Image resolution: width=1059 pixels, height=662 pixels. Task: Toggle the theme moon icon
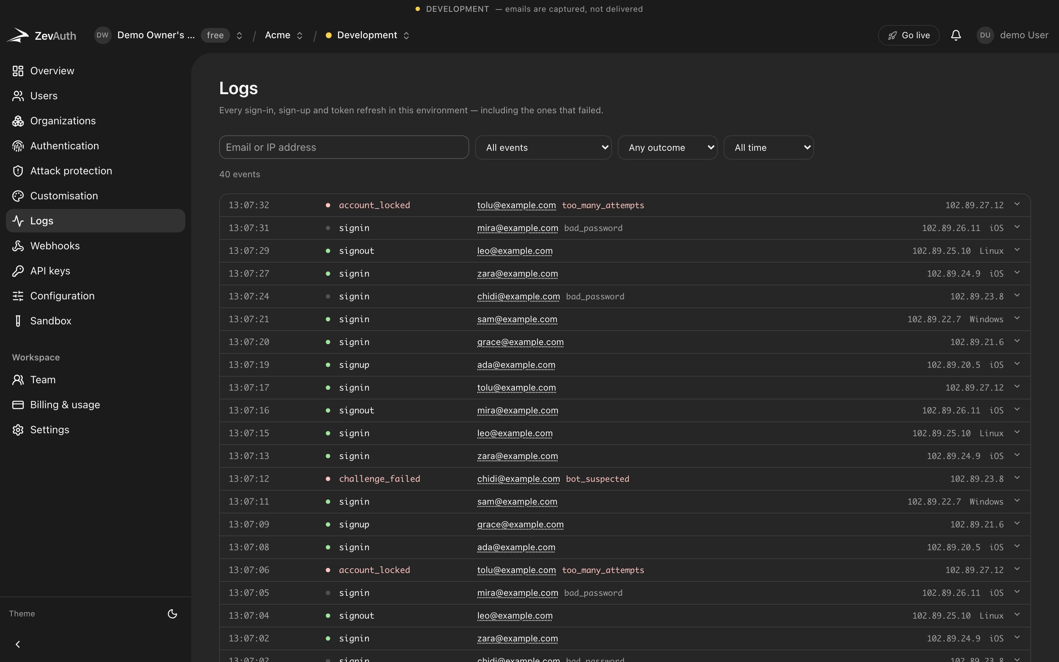coord(172,613)
